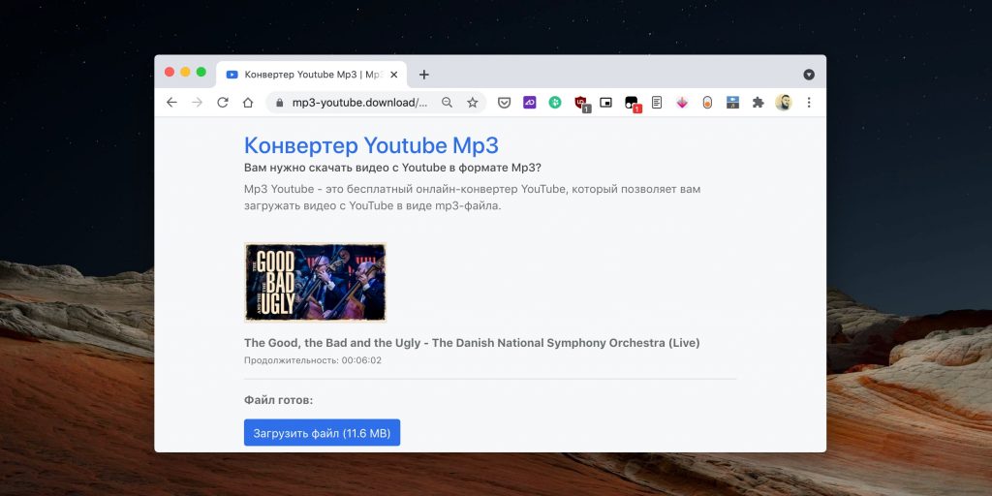Click the Файл готов: label
Viewport: 992px width, 496px height.
(278, 400)
